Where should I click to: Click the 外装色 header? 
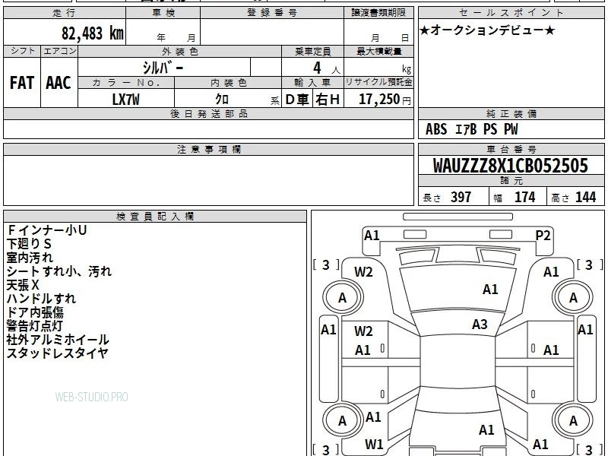179,51
